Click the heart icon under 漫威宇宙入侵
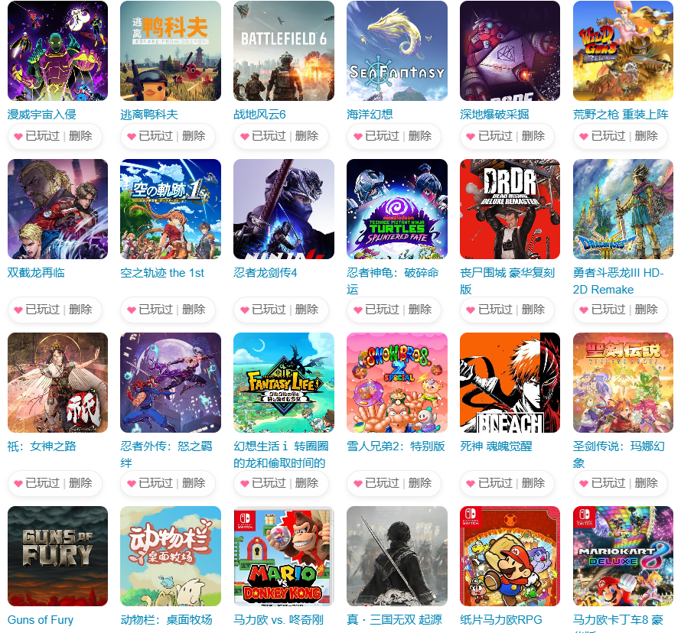681x633 pixels. tap(18, 137)
